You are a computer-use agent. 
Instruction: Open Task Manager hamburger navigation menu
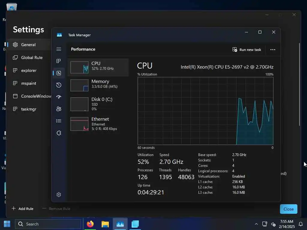tap(59, 49)
